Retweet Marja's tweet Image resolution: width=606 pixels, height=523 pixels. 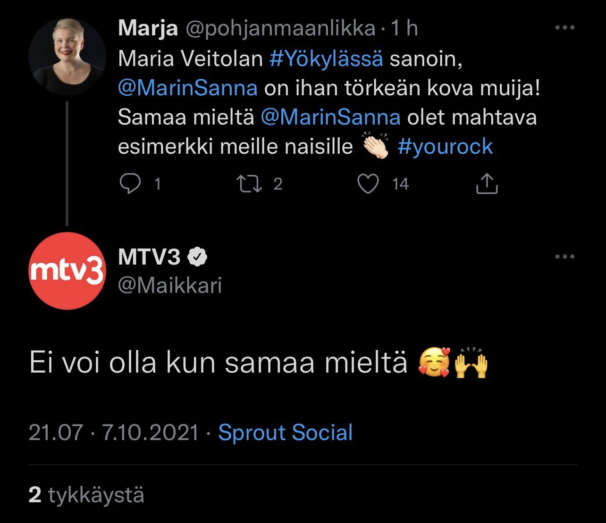pyautogui.click(x=249, y=184)
